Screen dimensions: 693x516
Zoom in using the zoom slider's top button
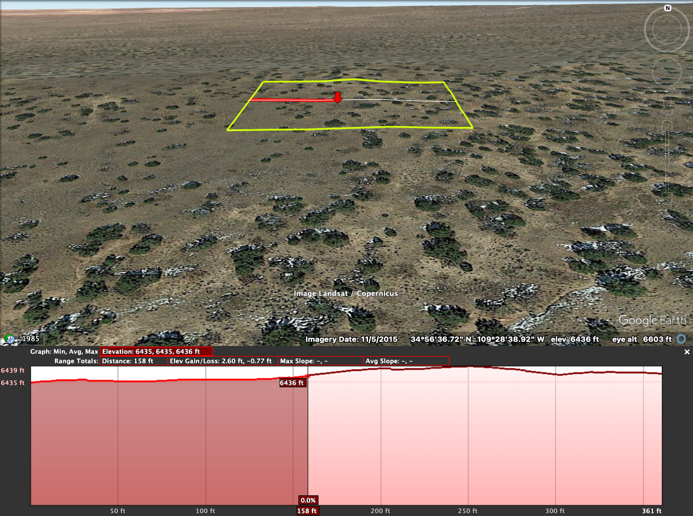pyautogui.click(x=667, y=126)
